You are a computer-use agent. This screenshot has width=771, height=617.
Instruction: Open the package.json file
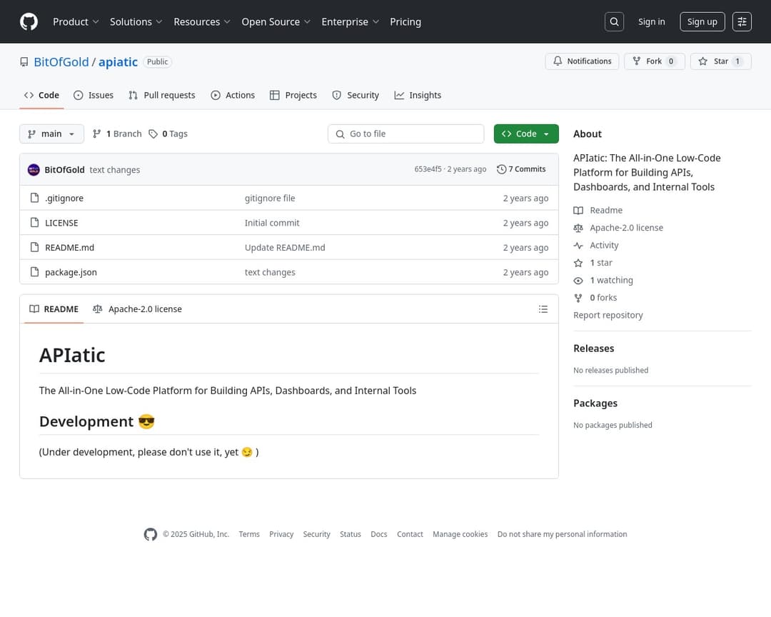click(71, 272)
